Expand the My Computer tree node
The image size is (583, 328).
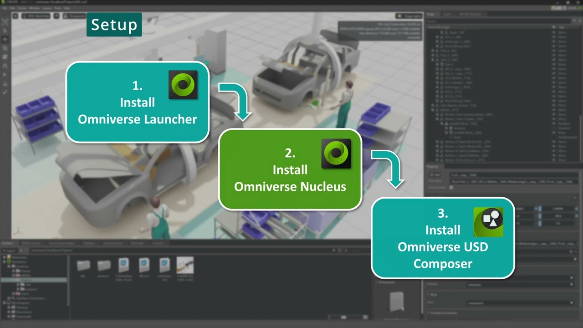coord(4,302)
